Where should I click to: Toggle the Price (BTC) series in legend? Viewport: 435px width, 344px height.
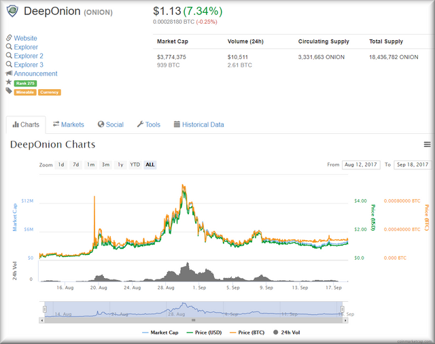coord(247,332)
